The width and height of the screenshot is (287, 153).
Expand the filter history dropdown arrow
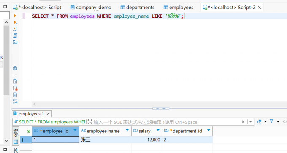[x=251, y=121]
